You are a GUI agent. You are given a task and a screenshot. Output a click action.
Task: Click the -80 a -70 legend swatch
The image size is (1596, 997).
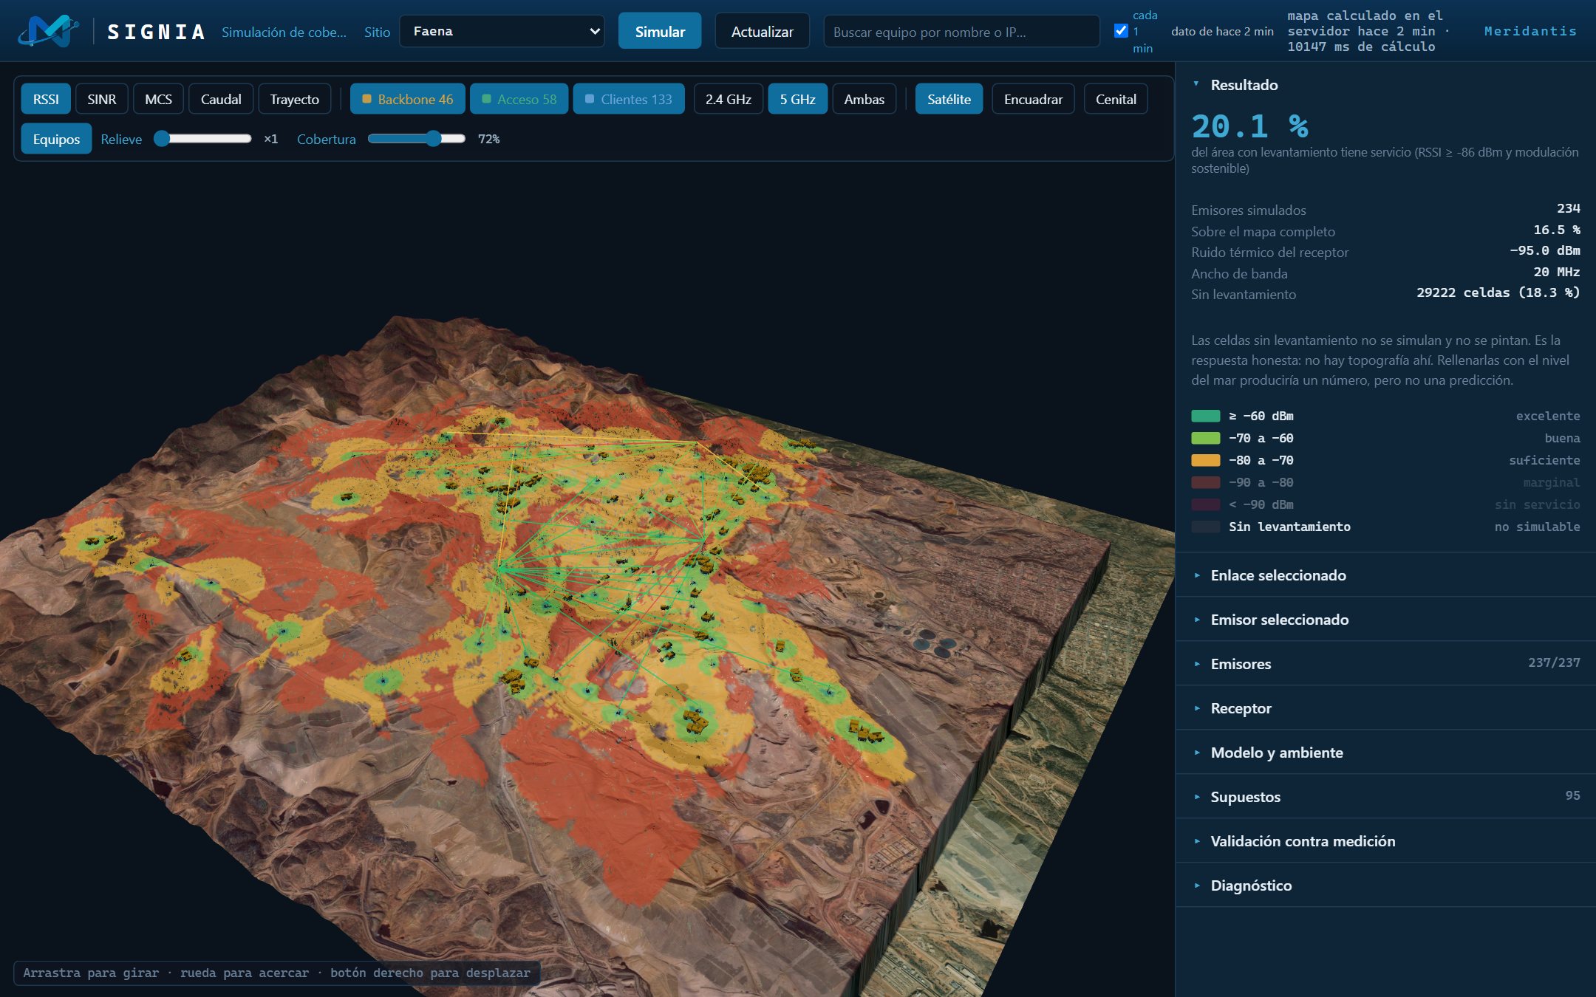point(1205,460)
